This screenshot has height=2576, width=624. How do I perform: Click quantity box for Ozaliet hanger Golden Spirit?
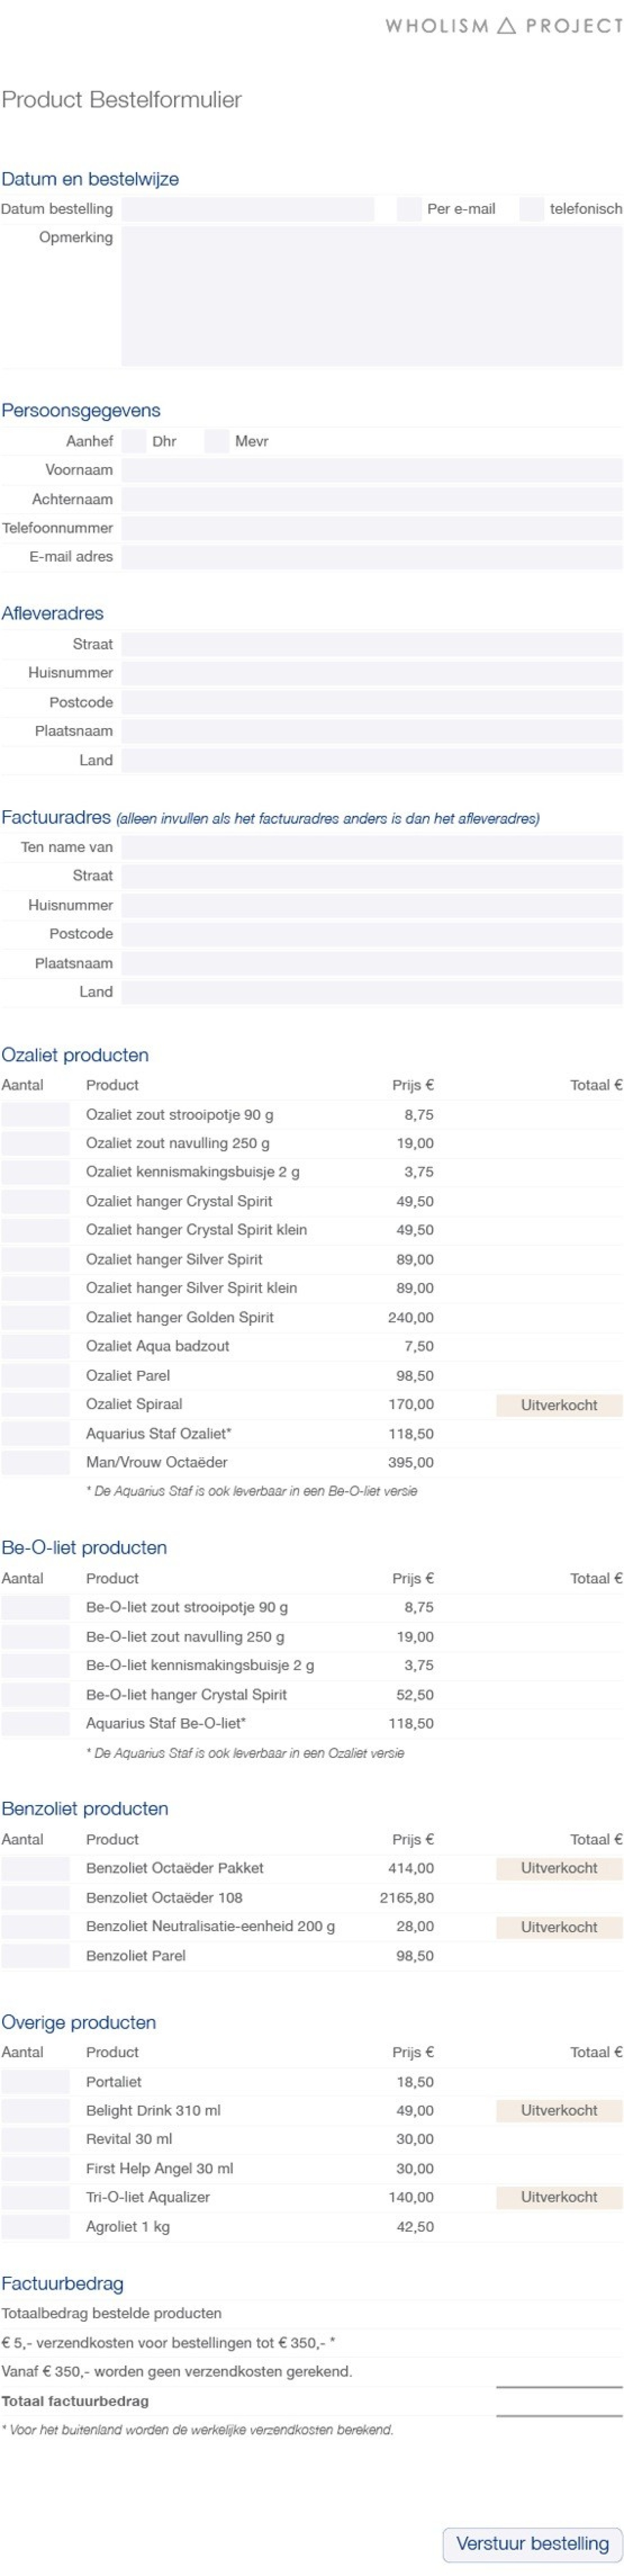(36, 1317)
